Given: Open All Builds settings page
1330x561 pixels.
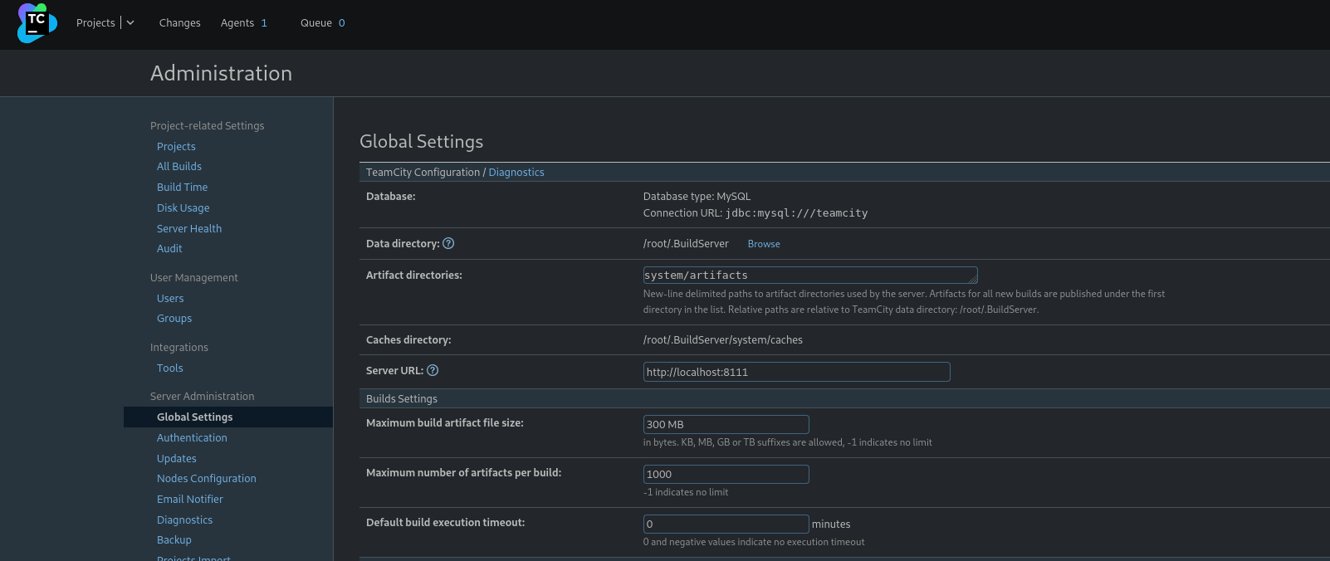Looking at the screenshot, I should coord(179,166).
